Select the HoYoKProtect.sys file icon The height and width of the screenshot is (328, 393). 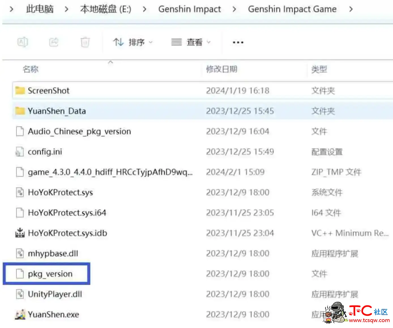pos(20,192)
